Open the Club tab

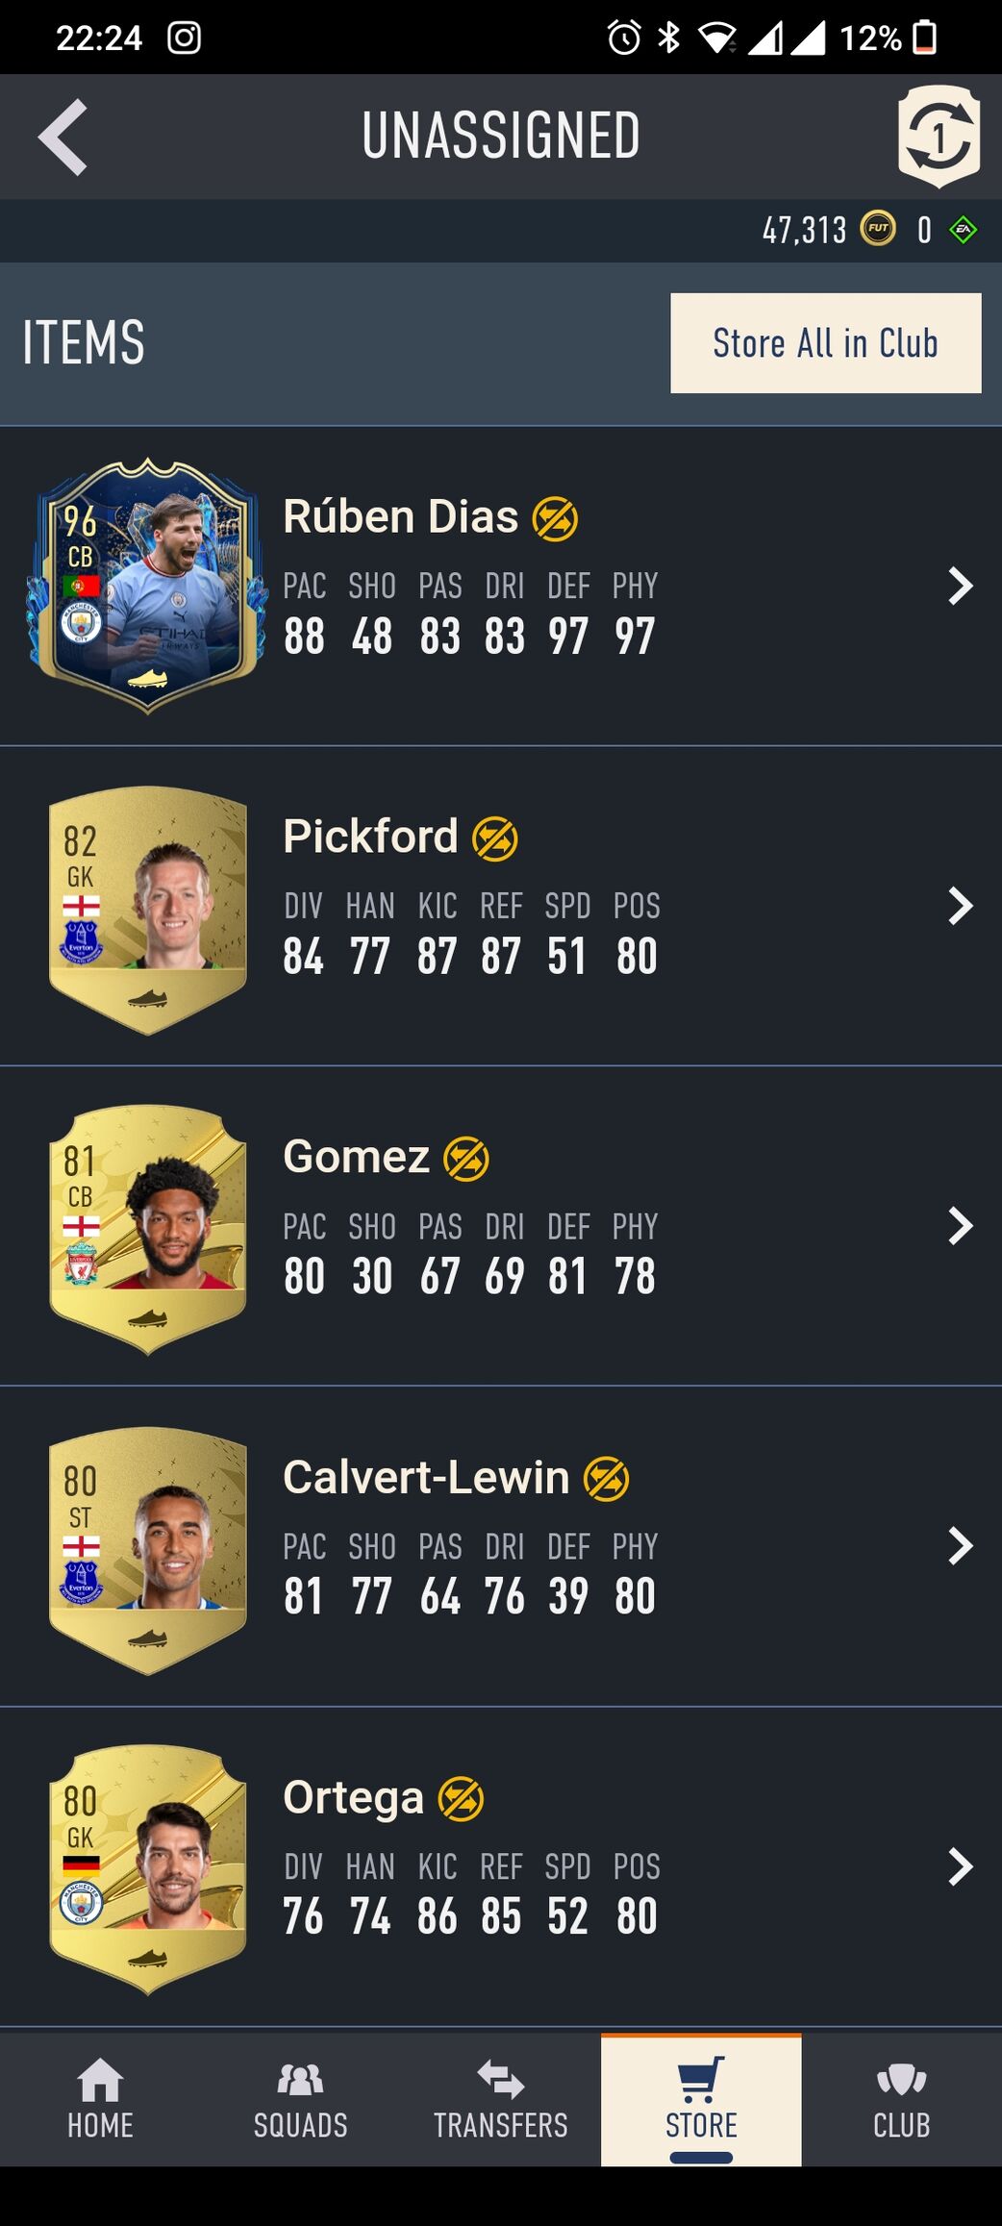coord(902,2099)
